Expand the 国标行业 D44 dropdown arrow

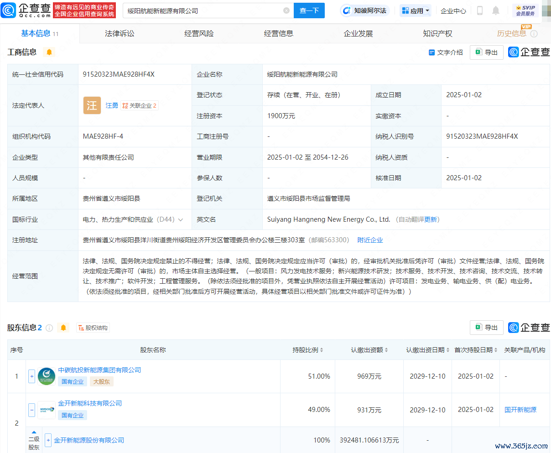click(181, 219)
